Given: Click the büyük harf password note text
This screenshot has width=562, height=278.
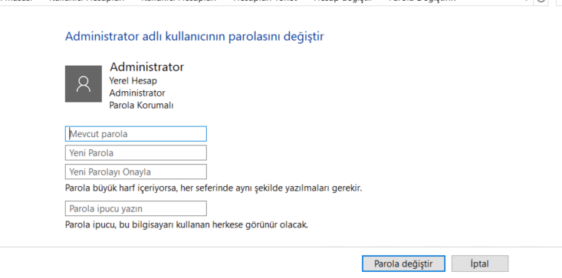Looking at the screenshot, I should pos(214,188).
